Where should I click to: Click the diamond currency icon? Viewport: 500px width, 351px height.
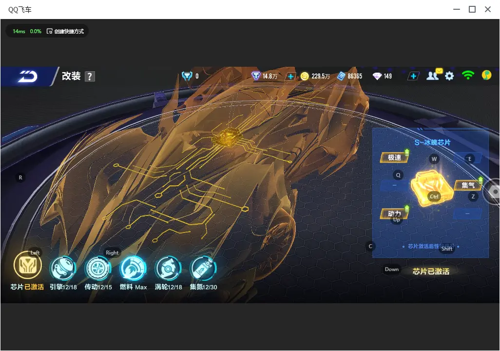click(377, 76)
